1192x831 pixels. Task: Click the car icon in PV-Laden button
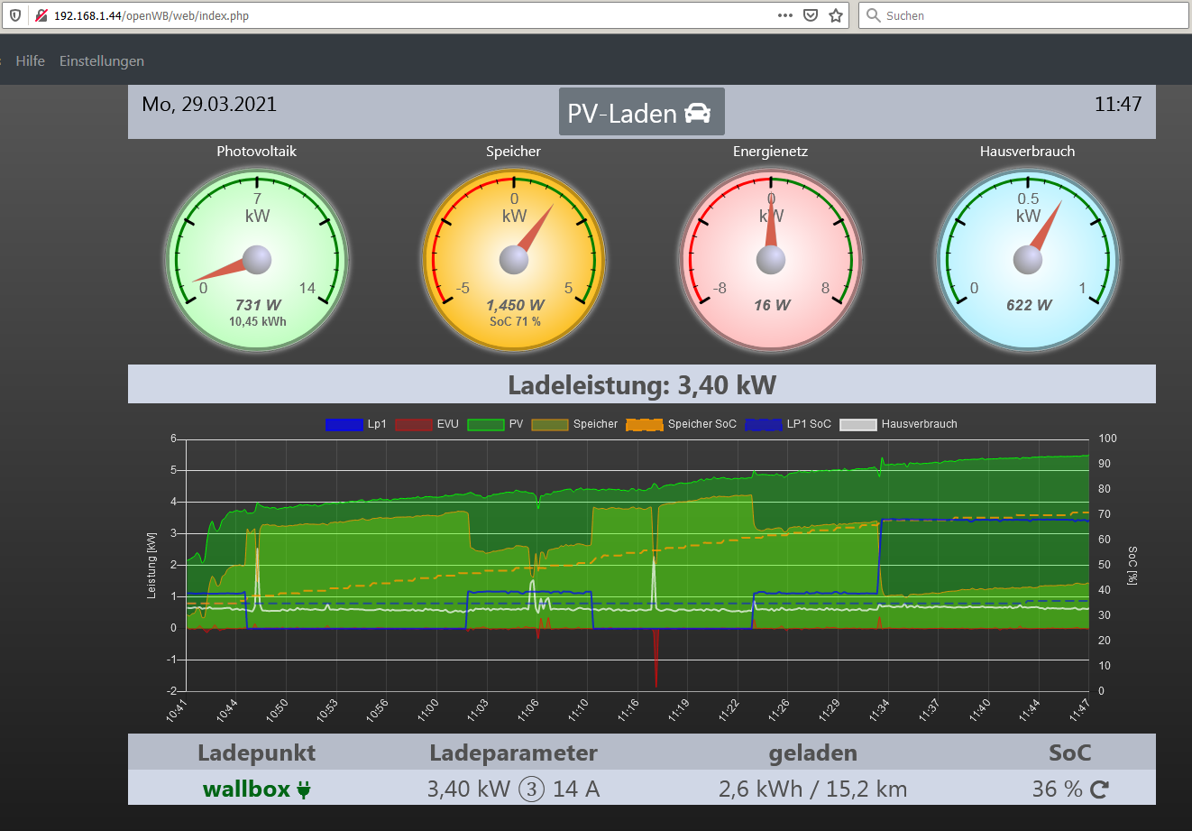pos(697,113)
